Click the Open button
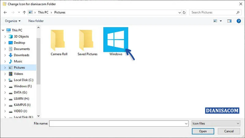Image resolution: width=245 pixels, height=138 pixels. coord(203,131)
